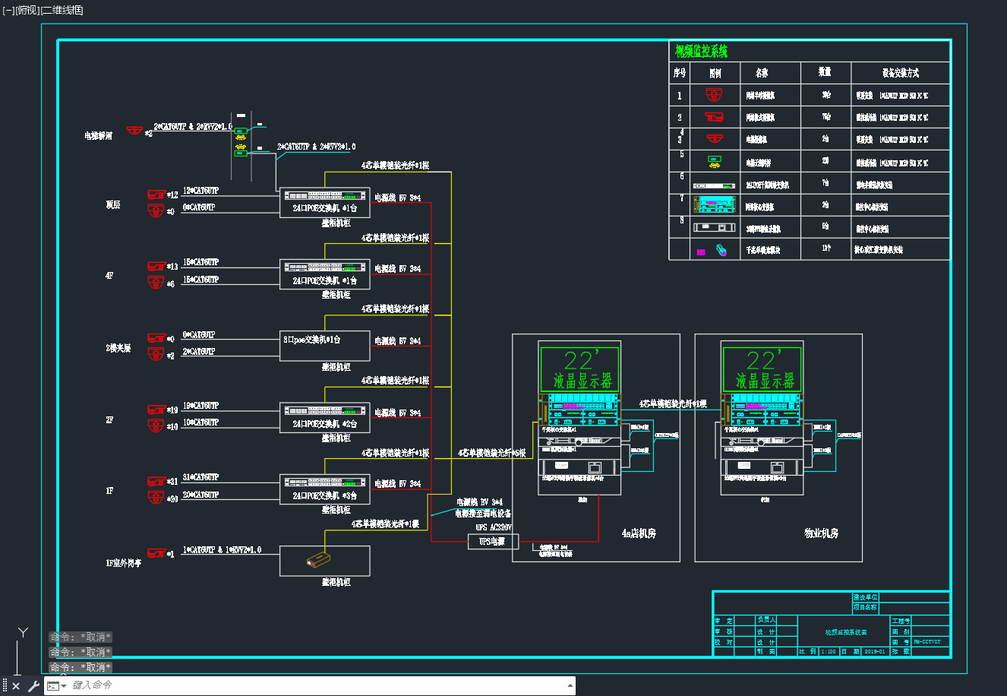1007x696 pixels.
Task: Select the 24口POE交换机 *3台 label
Action: (325, 495)
